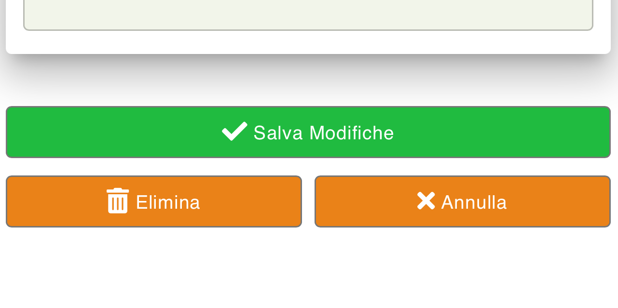Delete the item using Elimina

153,201
